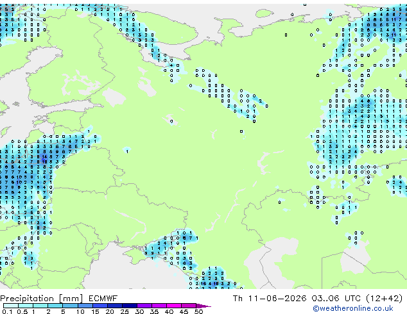
Task: Click the '50' legend scale value
Action: [198, 311]
